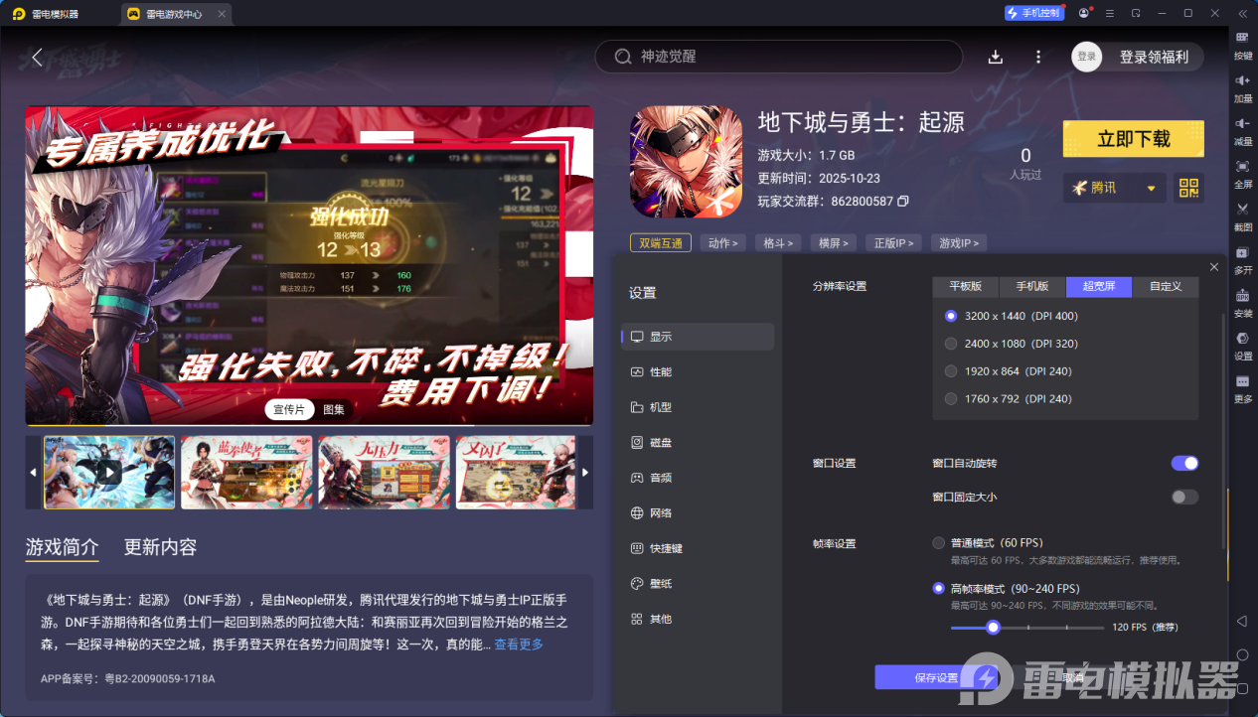
Task: Select 2400 x 1080 (DPI 320) resolution
Action: (x=951, y=344)
